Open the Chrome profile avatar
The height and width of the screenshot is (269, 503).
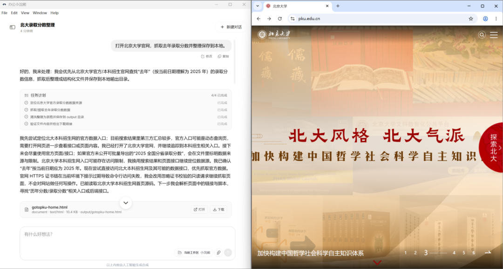click(x=485, y=19)
